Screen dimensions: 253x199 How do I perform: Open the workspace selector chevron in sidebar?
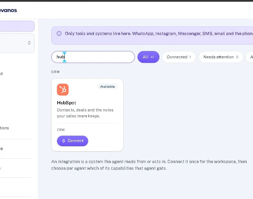[29, 43]
